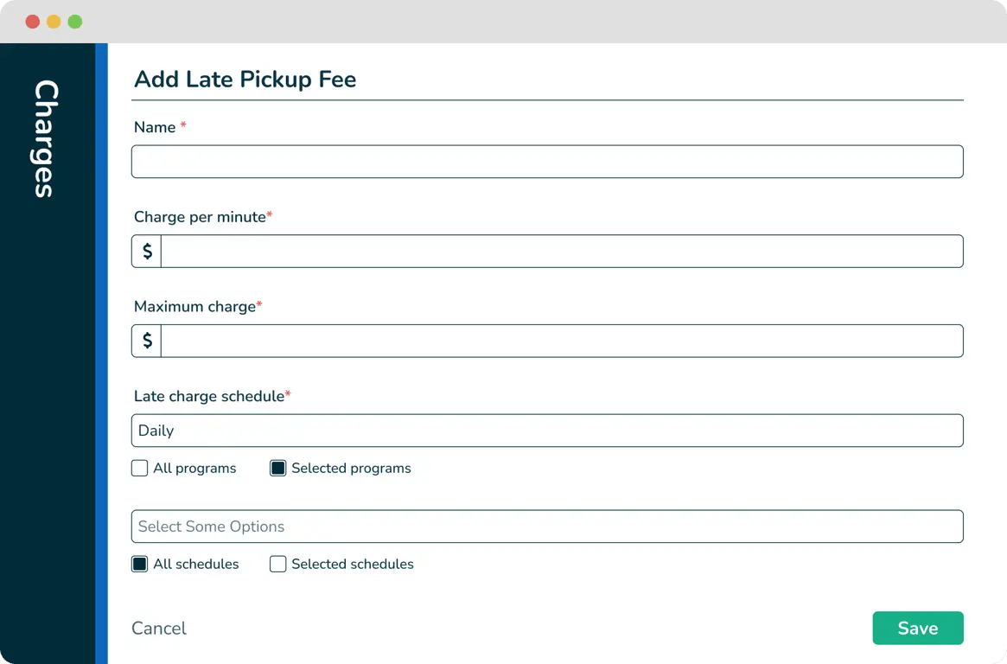Click the dollar sign in Charge per minute

[x=147, y=252]
